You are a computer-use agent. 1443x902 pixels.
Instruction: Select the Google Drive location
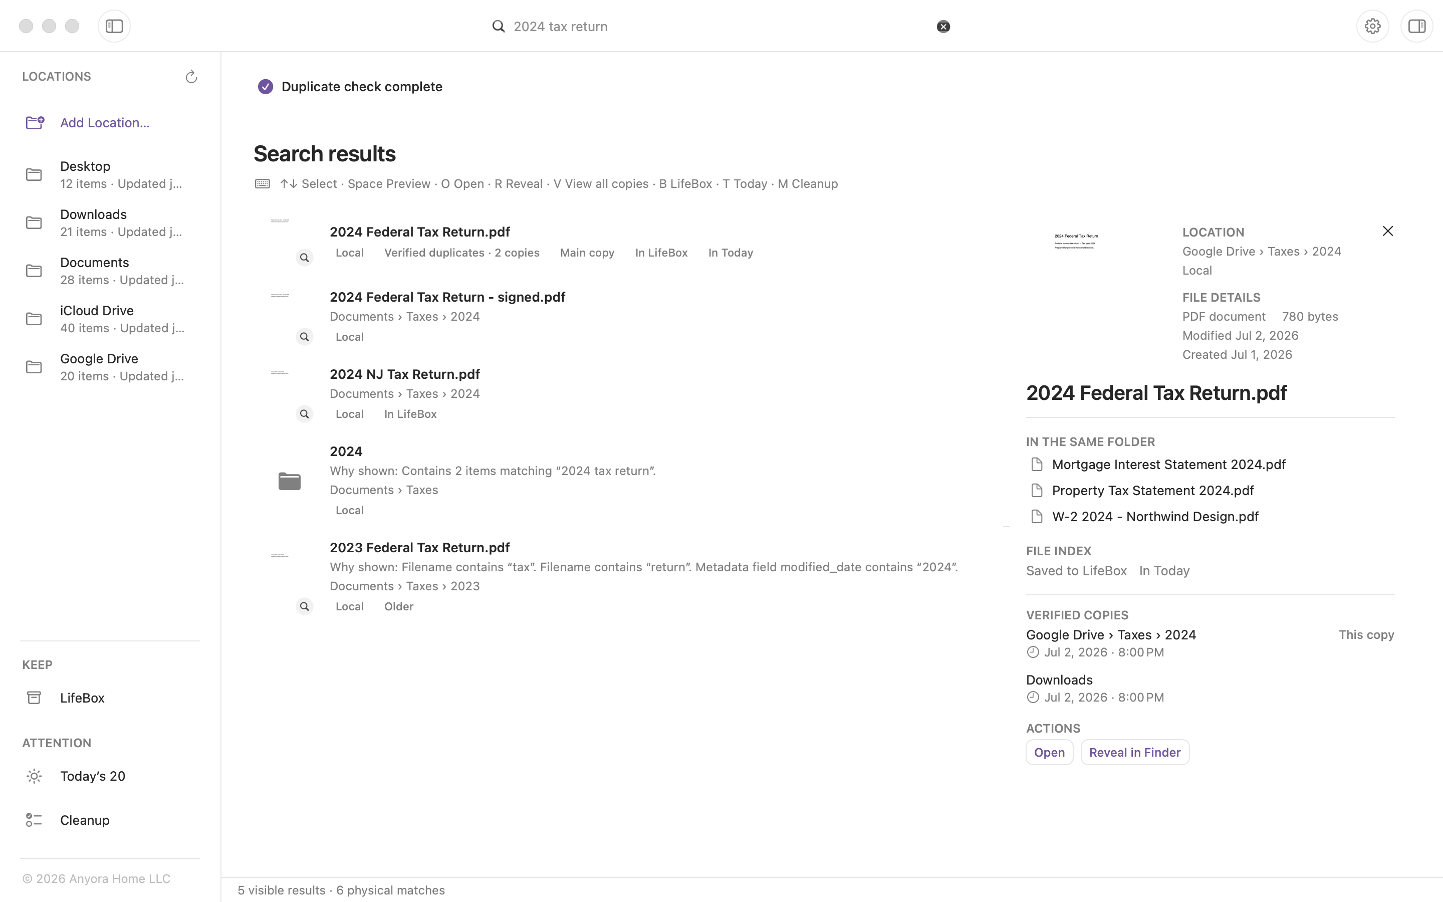click(x=110, y=367)
